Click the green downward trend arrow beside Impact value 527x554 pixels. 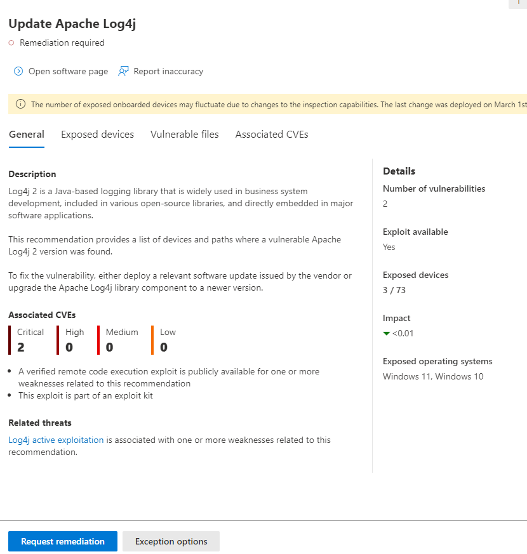386,333
